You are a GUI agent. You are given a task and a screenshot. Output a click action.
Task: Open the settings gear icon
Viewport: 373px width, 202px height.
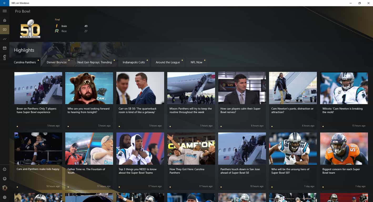(x=4, y=197)
